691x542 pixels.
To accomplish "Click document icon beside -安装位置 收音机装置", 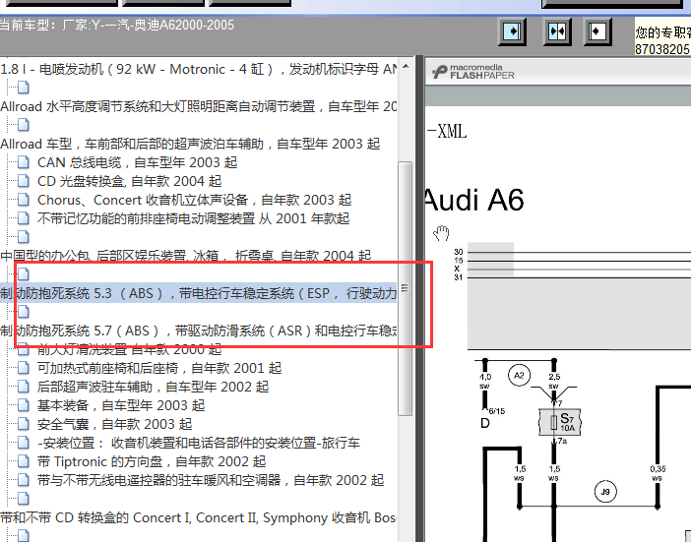I will 23,443.
